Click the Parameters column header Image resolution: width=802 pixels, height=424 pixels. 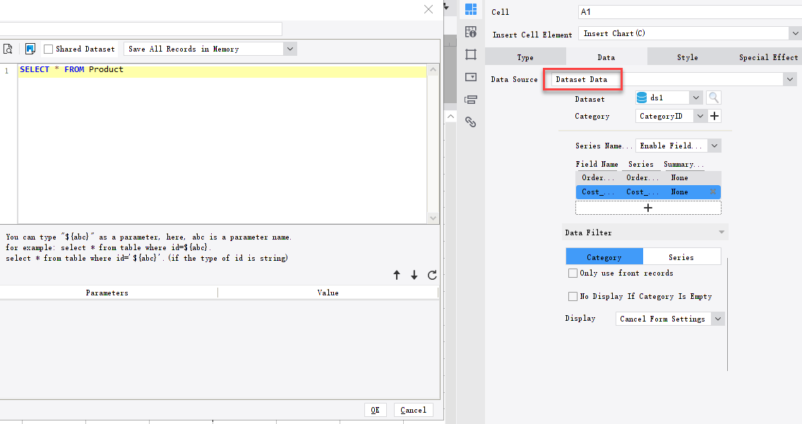click(107, 293)
